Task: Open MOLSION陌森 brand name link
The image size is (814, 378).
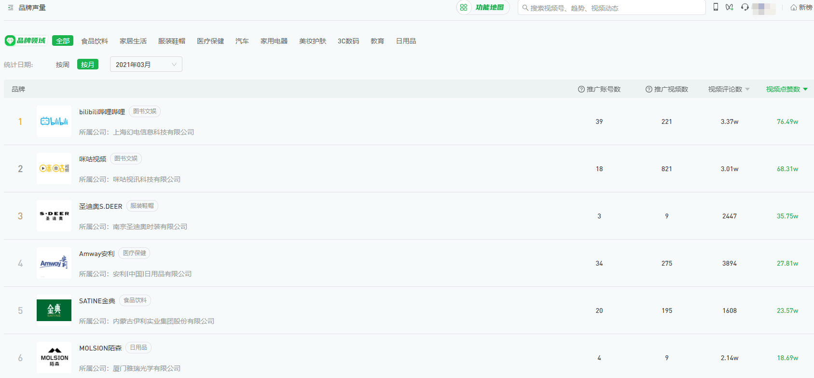Action: [x=100, y=348]
